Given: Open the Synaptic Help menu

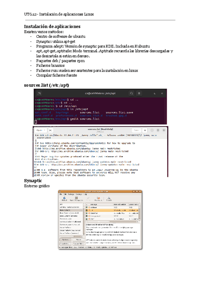Looking at the screenshot, I should pos(85,194).
